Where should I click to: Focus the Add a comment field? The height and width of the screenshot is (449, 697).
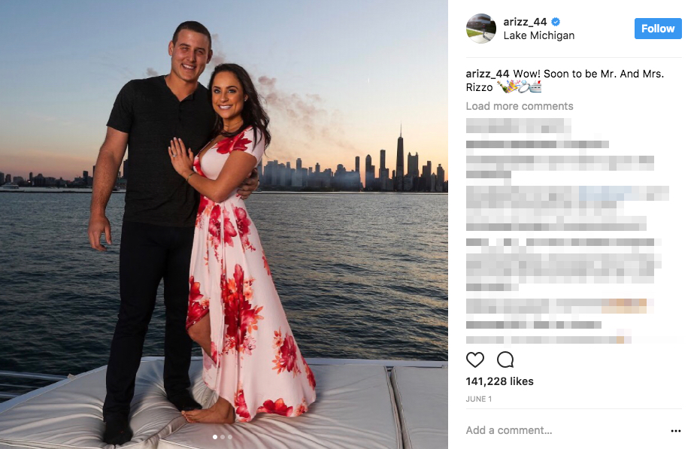pyautogui.click(x=565, y=430)
